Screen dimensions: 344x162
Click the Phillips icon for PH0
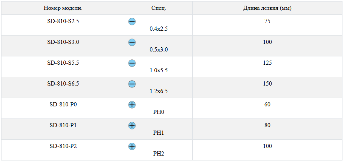[132, 105]
